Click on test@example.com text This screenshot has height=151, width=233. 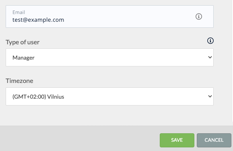point(38,20)
